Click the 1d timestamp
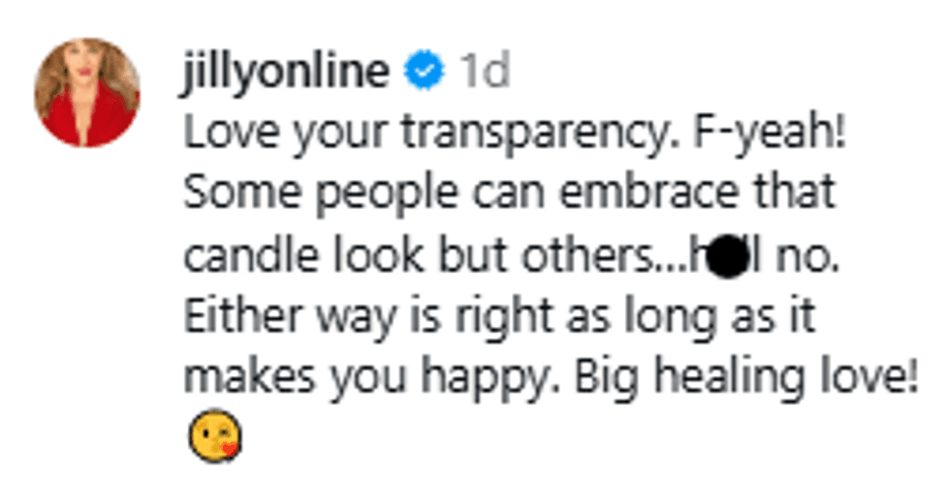 [483, 73]
